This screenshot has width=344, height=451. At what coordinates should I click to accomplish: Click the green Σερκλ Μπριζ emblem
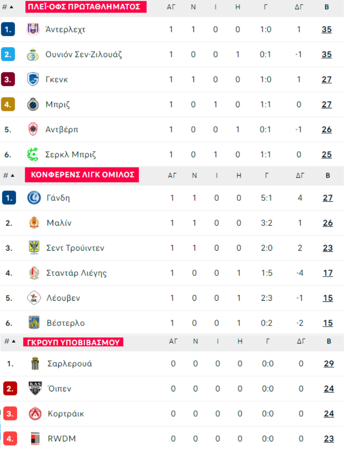point(33,155)
